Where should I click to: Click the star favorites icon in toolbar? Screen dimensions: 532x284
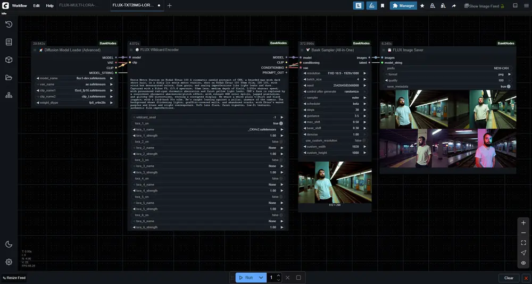tap(422, 6)
